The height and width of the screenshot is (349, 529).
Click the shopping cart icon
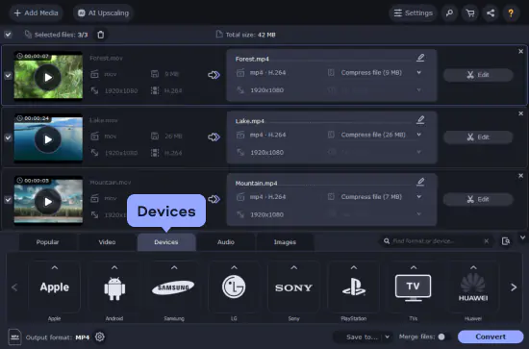point(470,13)
